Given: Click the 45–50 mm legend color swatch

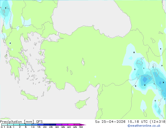Looking at the screenshot, I should [77, 125].
